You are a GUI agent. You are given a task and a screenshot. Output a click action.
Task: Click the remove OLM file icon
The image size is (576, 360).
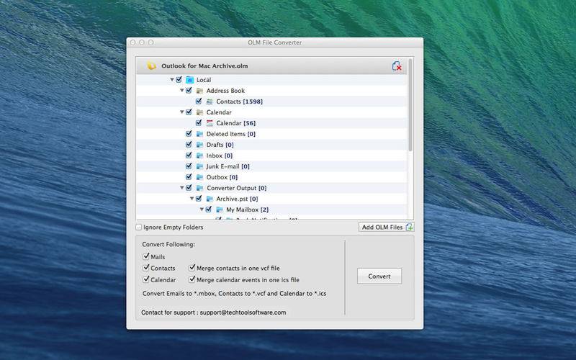[x=397, y=66]
